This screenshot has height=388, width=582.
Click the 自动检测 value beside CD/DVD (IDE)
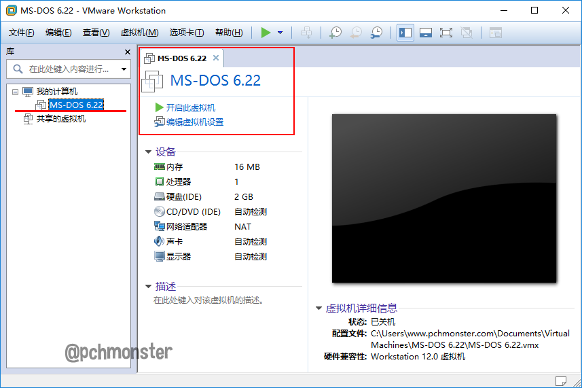(251, 211)
